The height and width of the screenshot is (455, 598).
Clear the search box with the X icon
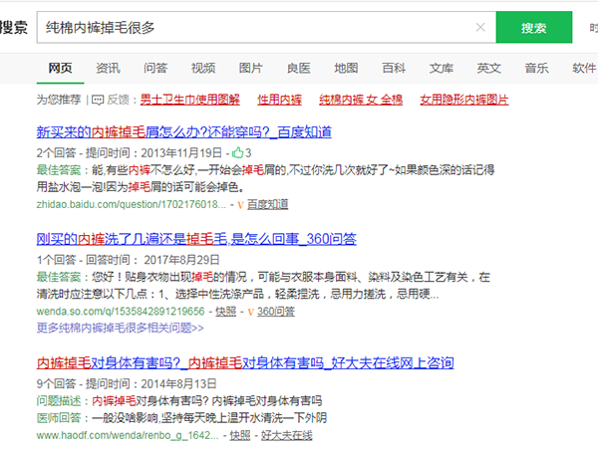(480, 28)
